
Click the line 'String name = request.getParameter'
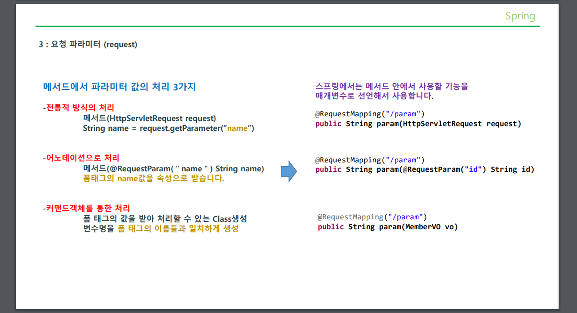point(168,128)
